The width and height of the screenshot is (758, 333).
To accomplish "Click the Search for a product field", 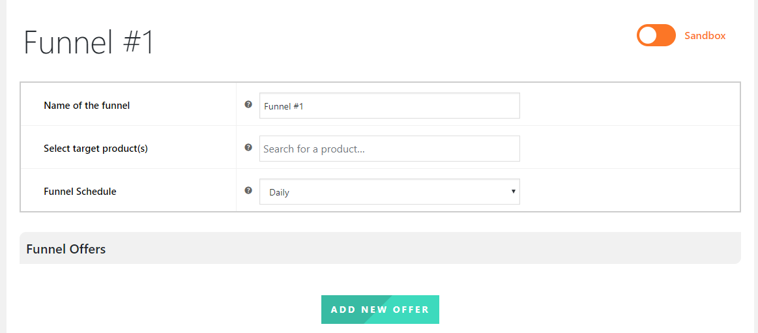I will point(390,149).
